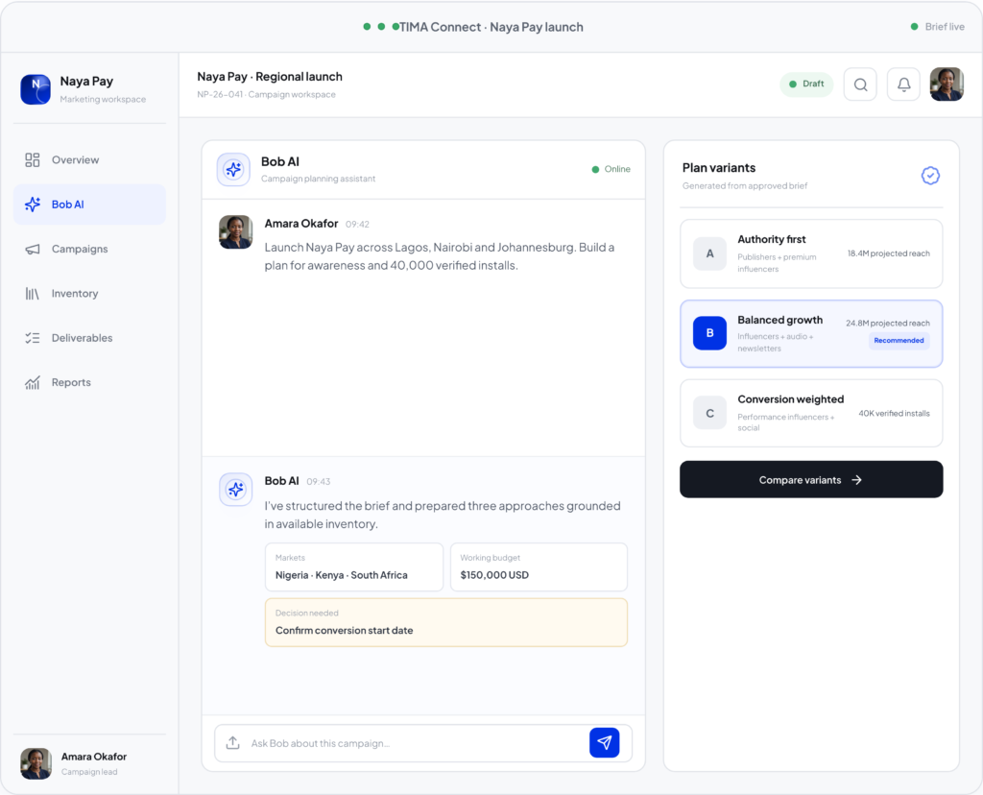
Task: Click the letter C badge of Conversion weighted
Action: pos(709,413)
